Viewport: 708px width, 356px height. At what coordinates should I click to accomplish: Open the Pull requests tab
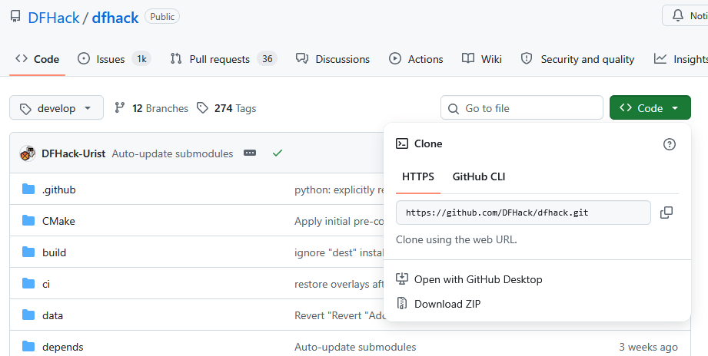[224, 59]
